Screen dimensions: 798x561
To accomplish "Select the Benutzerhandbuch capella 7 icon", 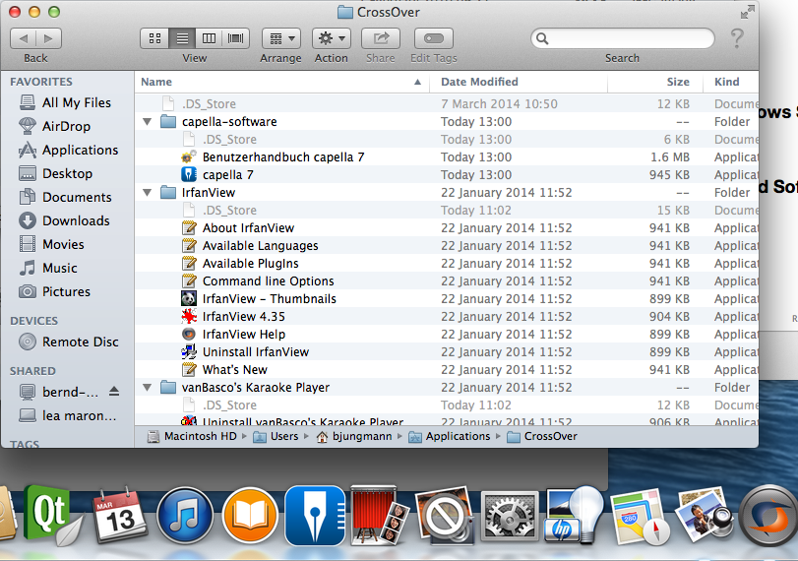I will click(x=189, y=156).
